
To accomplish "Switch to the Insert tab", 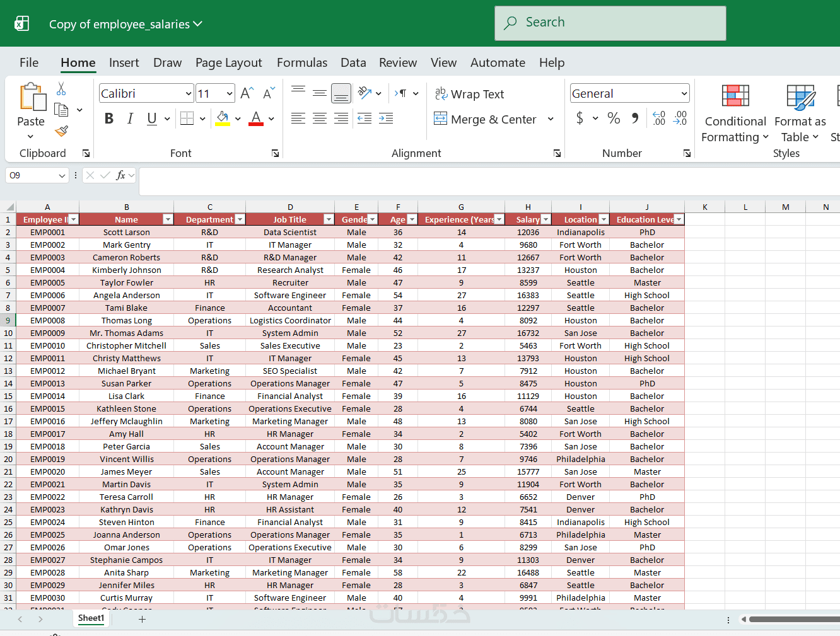I will (x=124, y=62).
